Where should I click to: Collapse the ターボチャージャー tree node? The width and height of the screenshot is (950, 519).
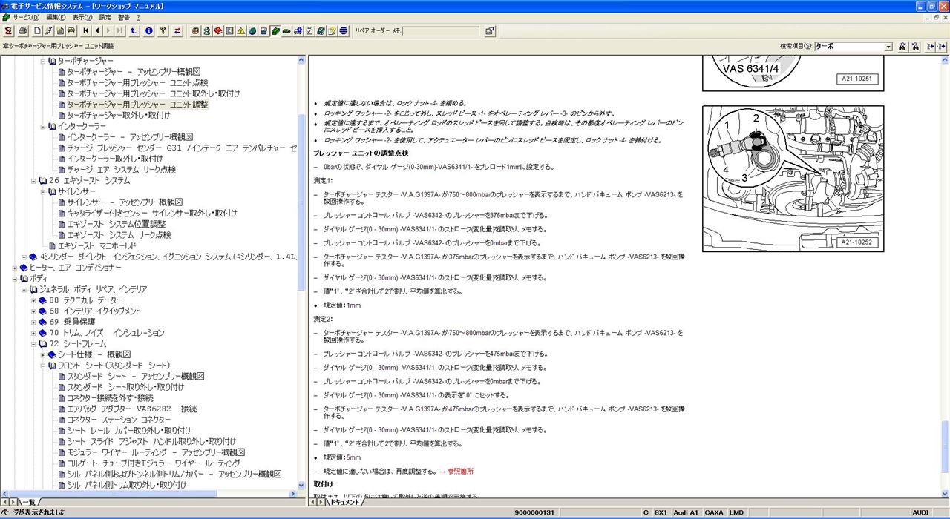(x=43, y=61)
